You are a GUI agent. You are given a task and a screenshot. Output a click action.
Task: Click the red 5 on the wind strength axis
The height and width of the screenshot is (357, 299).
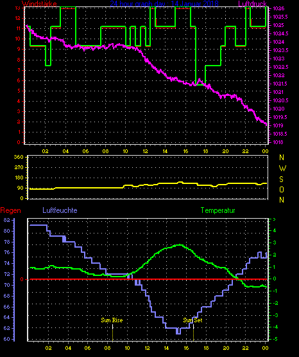19,91
